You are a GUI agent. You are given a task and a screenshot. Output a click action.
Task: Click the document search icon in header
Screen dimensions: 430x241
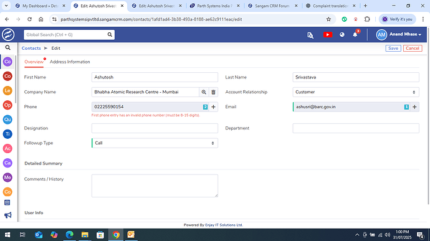click(310, 35)
